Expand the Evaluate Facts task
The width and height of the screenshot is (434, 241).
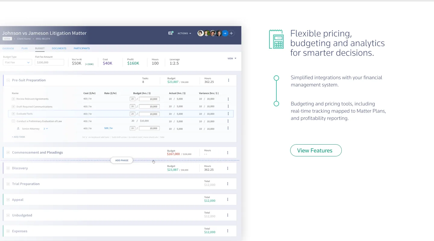tap(13, 114)
